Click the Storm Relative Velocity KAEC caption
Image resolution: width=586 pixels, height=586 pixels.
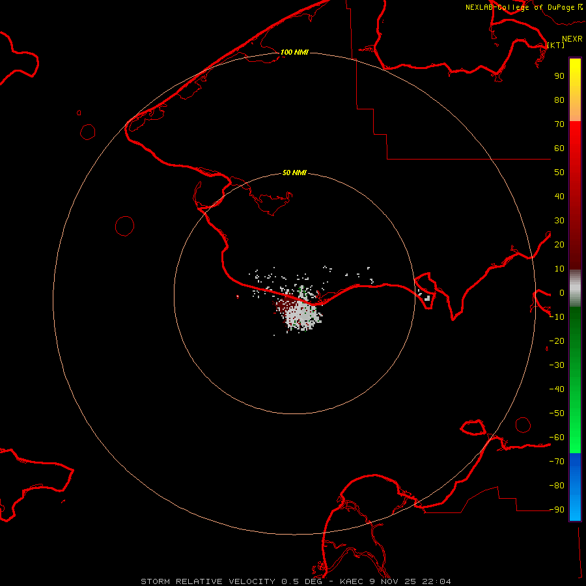(x=296, y=581)
